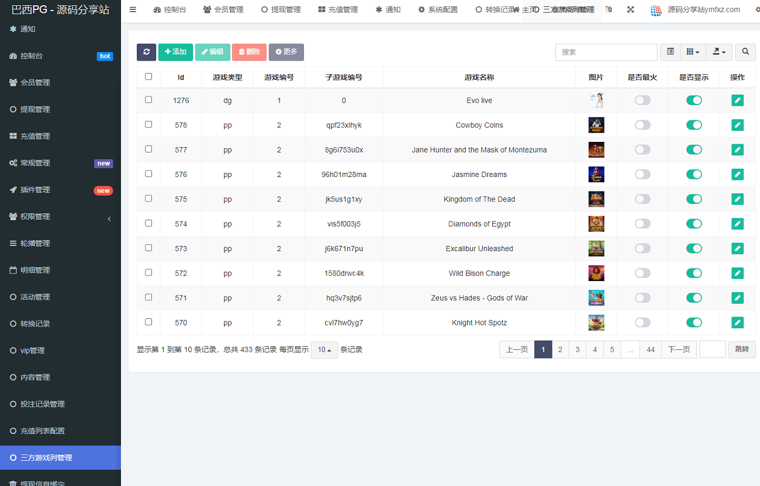Click the green 添加 button
Viewport: 760px width, 486px height.
point(175,52)
